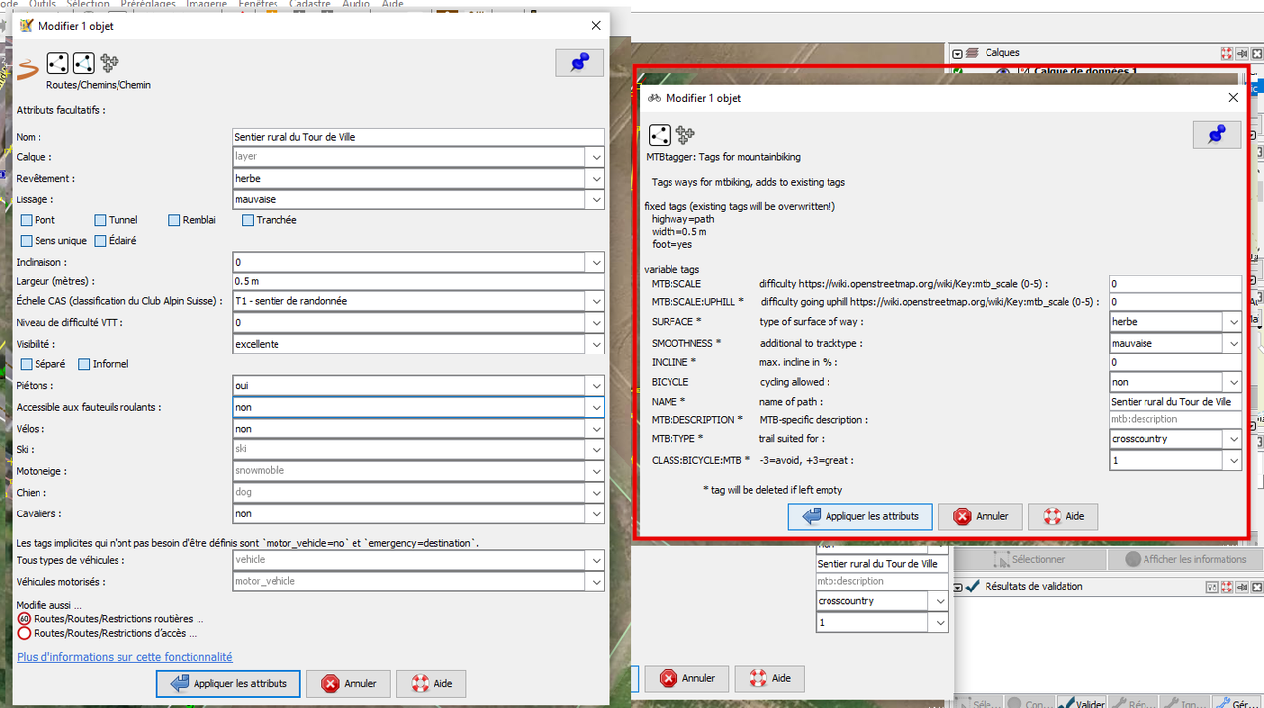This screenshot has width=1264, height=708.
Task: Click the multipolygon icon in Routes/Chemins/Chemin dialog
Action: click(x=110, y=64)
